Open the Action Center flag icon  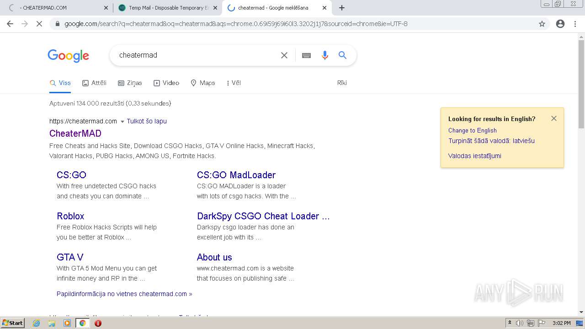pyautogui.click(x=542, y=323)
